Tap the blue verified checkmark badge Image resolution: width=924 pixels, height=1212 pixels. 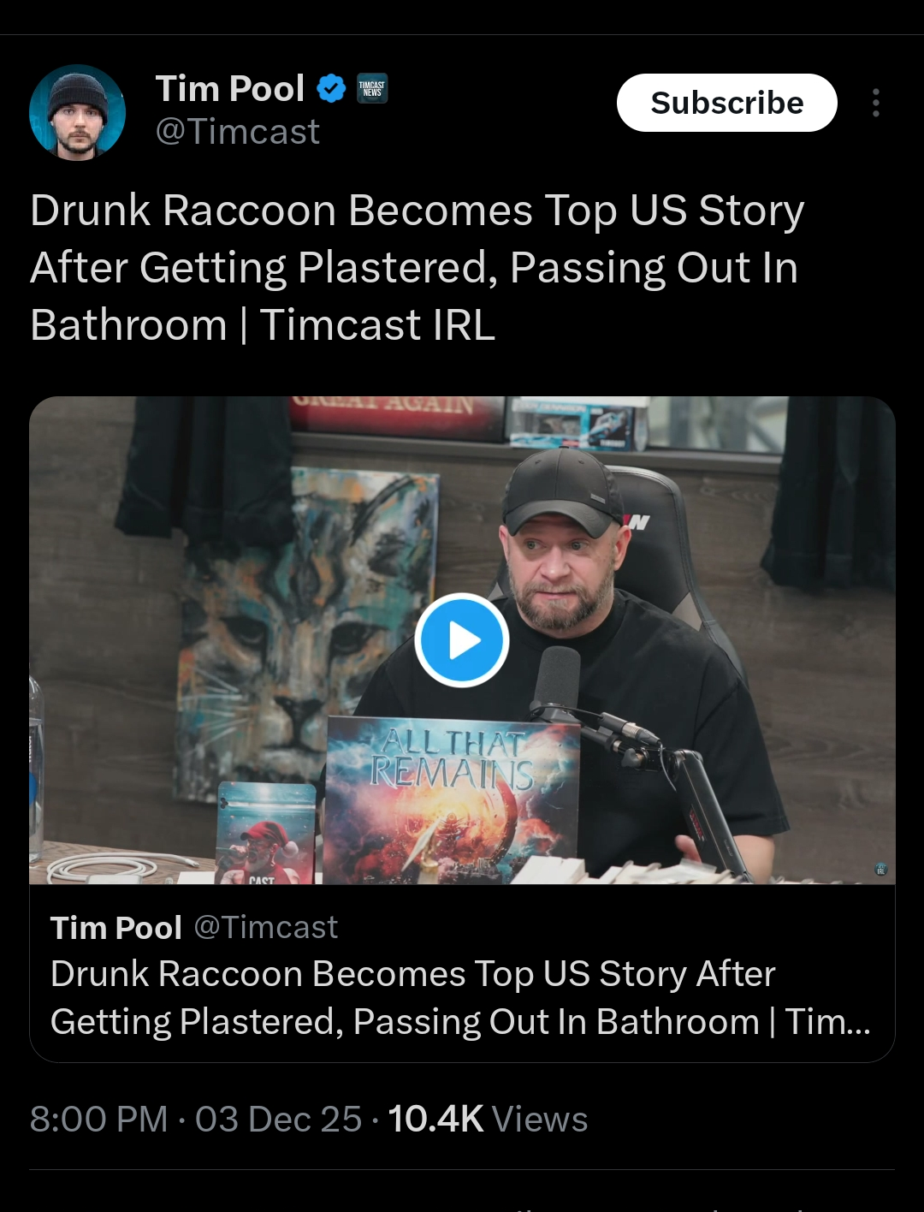click(x=331, y=88)
